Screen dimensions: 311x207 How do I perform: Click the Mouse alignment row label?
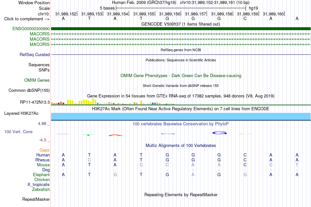pos(44,165)
